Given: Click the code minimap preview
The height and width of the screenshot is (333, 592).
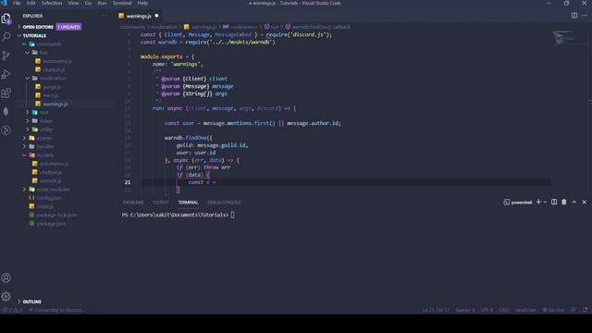Looking at the screenshot, I should pos(565,37).
